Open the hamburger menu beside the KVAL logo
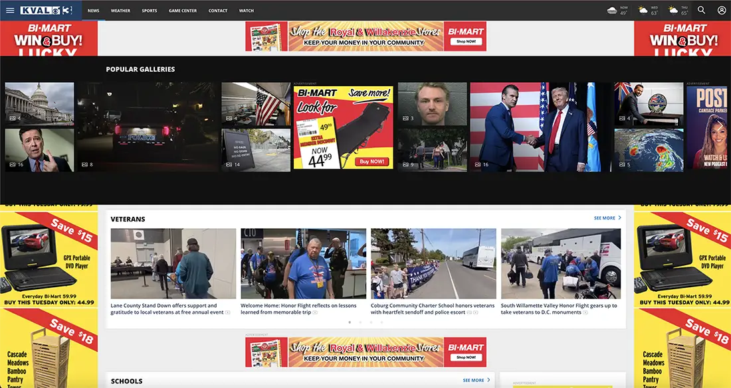Screen dimensions: 731x388 [10, 10]
